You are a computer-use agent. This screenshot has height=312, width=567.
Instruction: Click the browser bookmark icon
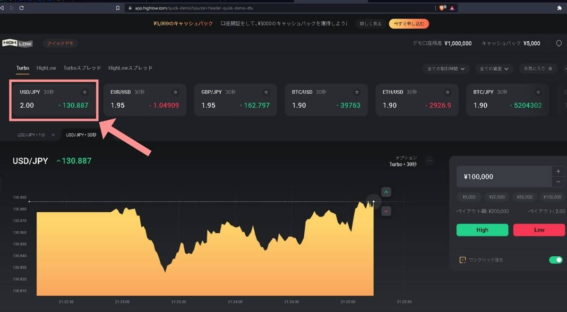point(118,8)
